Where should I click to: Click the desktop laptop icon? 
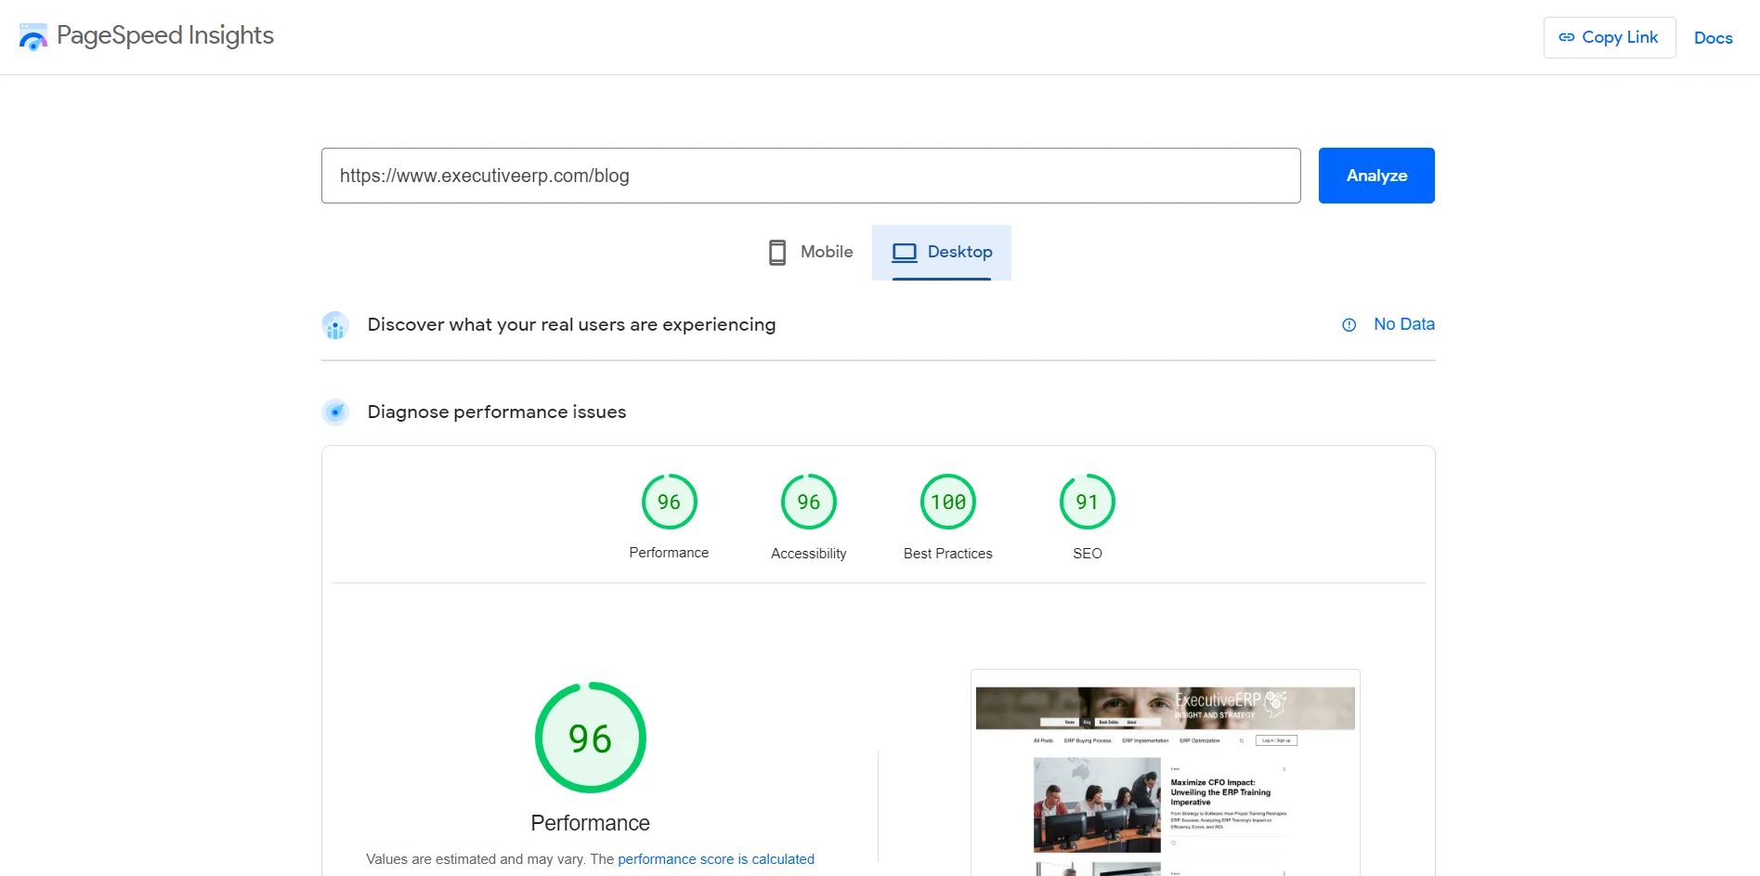click(x=904, y=253)
